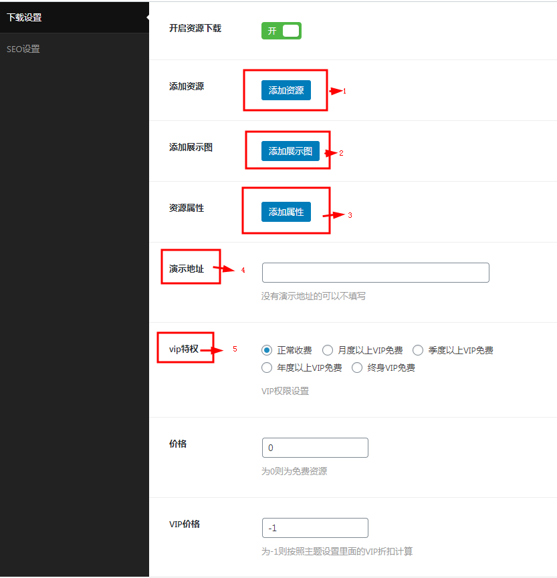This screenshot has height=578, width=557.
Task: Select the 季度以上VIP免费 radio option
Action: [x=417, y=350]
